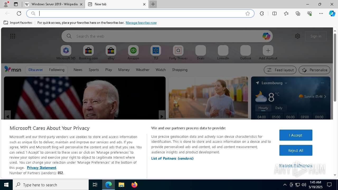This screenshot has width=338, height=190.
Task: Open the Play menu item
Action: (x=109, y=70)
